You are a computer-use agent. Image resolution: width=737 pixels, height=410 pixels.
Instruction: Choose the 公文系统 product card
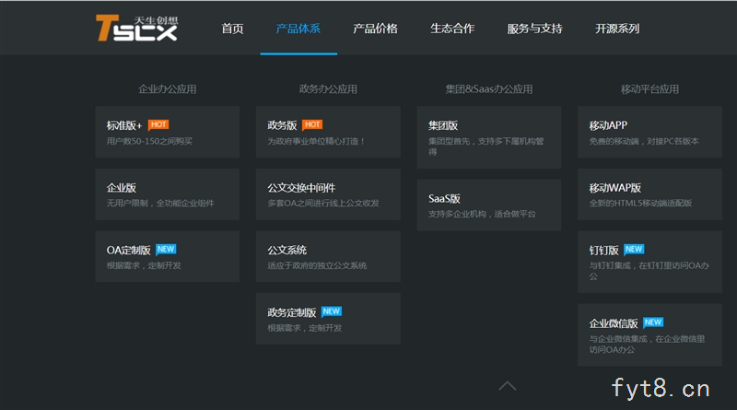(x=328, y=257)
